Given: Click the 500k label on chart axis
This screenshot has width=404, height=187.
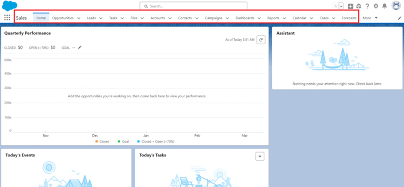Looking at the screenshot, I should click(x=8, y=60).
